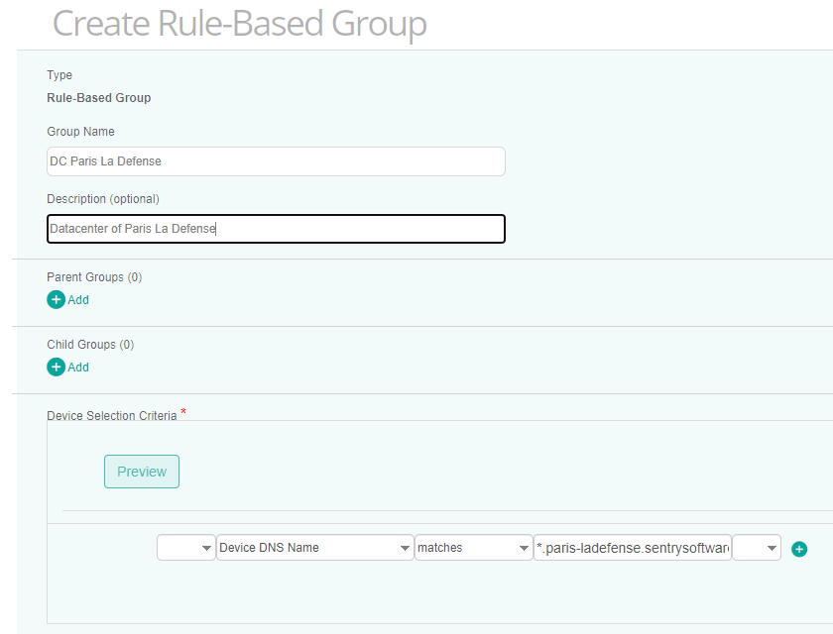Select the DNS value text field
This screenshot has height=634, width=833.
[x=632, y=547]
